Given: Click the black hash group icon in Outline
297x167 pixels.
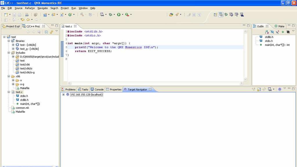Looking at the screenshot, I should pyautogui.click(x=288, y=32).
